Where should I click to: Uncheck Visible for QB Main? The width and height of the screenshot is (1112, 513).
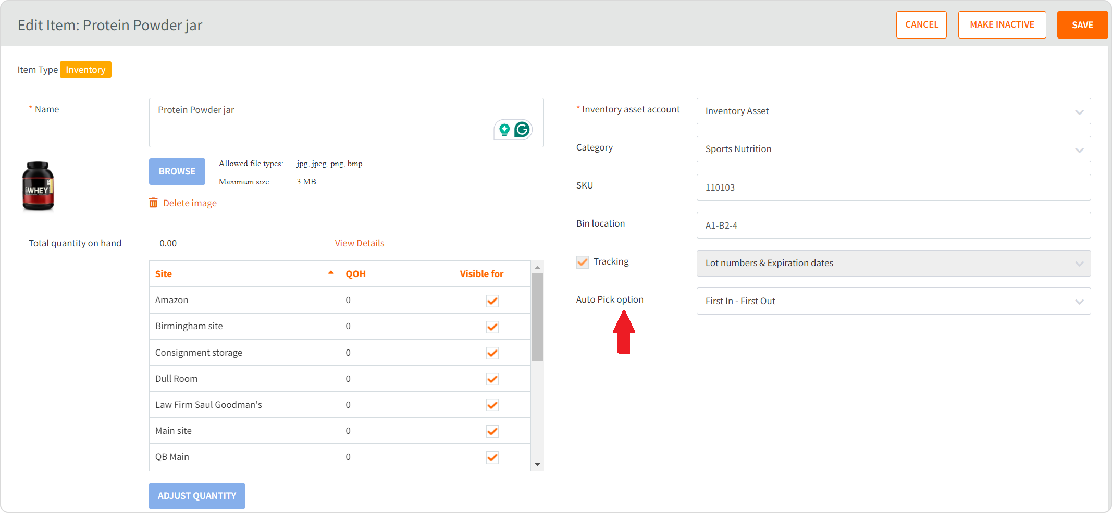coord(492,457)
